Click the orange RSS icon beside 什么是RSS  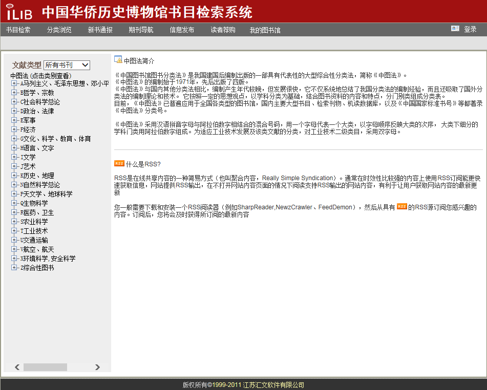(x=119, y=164)
